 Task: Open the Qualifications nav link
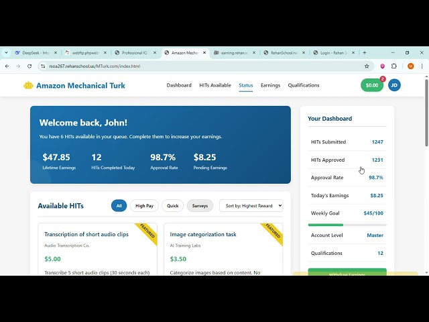pyautogui.click(x=304, y=85)
